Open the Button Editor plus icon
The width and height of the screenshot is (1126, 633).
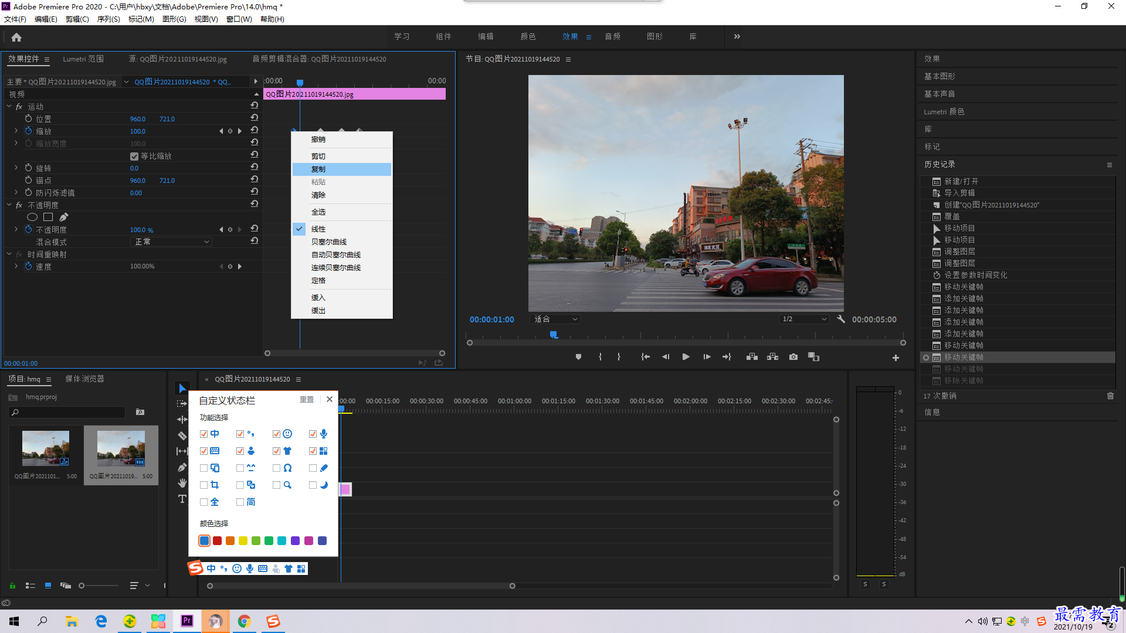click(x=896, y=358)
